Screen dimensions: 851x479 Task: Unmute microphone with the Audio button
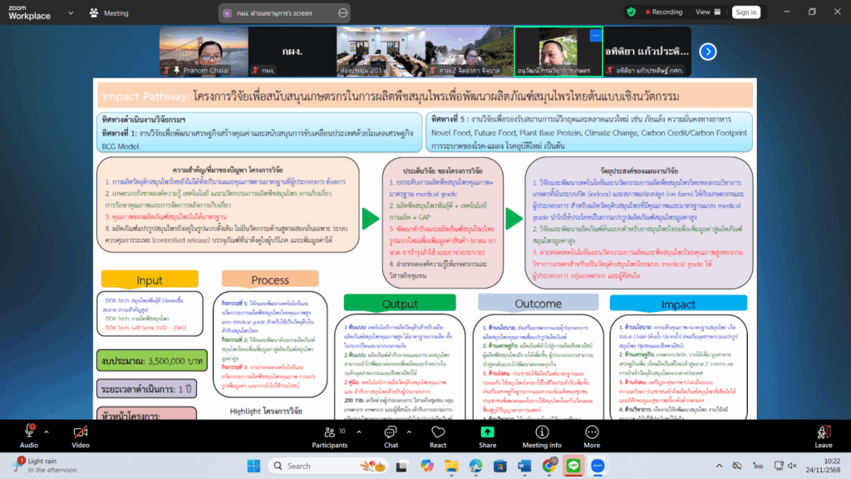(x=28, y=434)
